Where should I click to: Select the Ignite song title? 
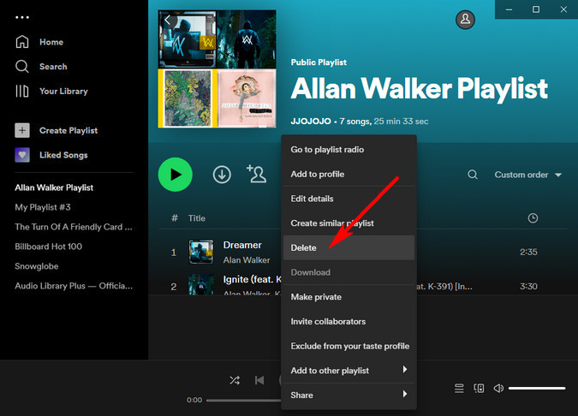click(253, 279)
